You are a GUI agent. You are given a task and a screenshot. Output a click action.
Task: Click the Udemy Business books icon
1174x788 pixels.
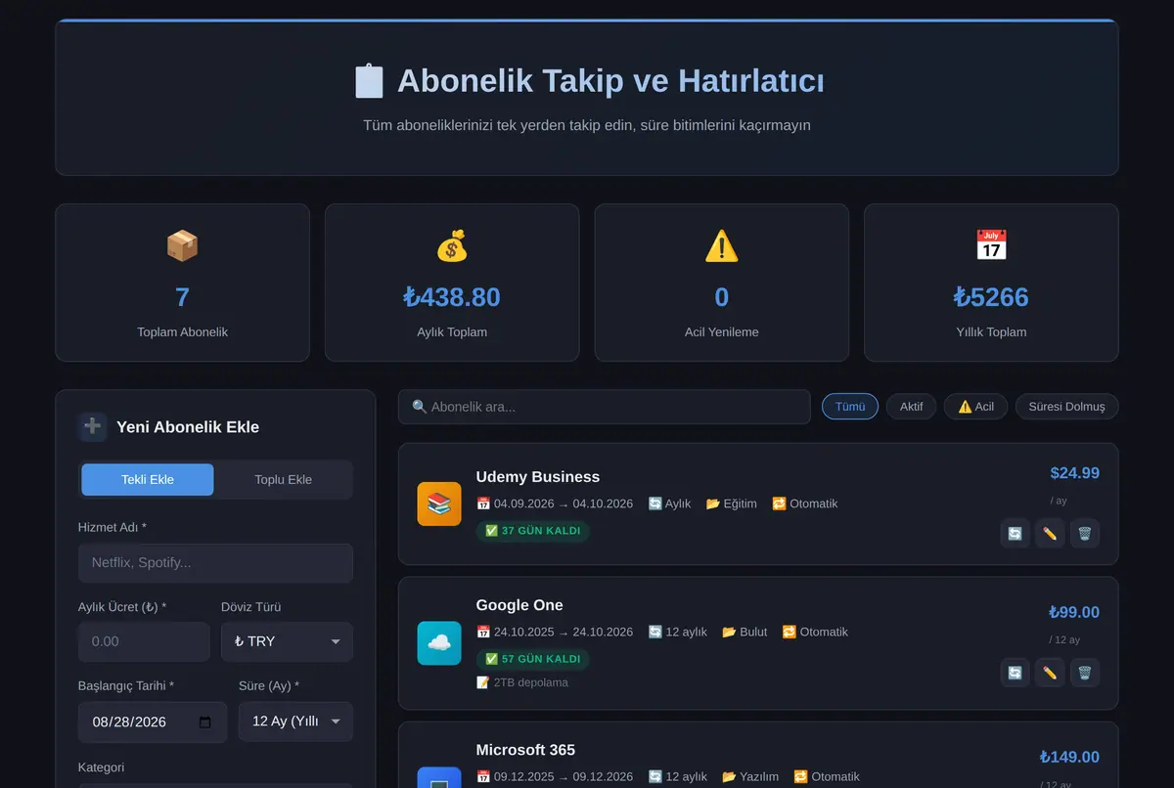(x=439, y=504)
